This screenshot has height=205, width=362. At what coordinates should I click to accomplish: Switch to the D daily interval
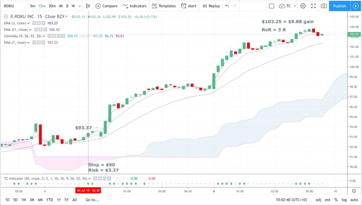click(x=67, y=6)
